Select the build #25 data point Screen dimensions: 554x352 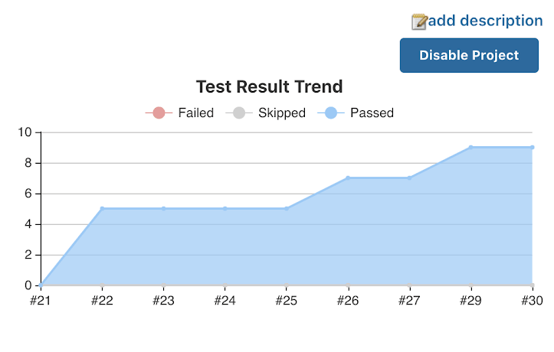[x=287, y=208]
